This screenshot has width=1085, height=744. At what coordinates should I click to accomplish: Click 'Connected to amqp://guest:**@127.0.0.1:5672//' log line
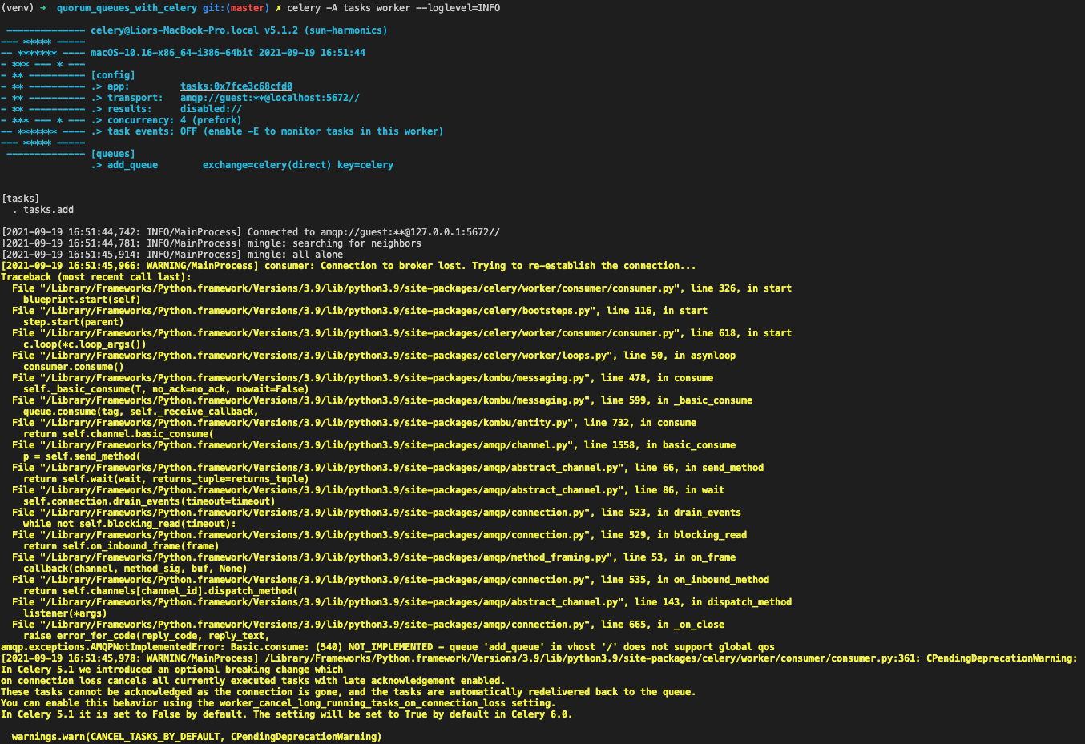[x=251, y=232]
